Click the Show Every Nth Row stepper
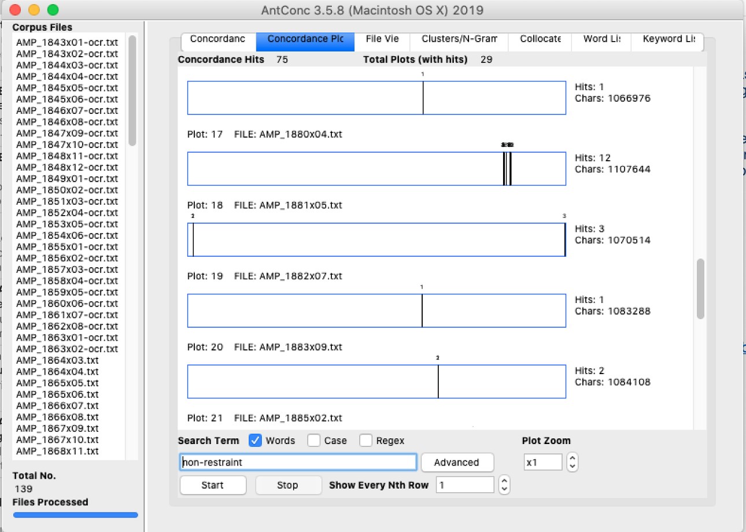746x532 pixels. [504, 485]
